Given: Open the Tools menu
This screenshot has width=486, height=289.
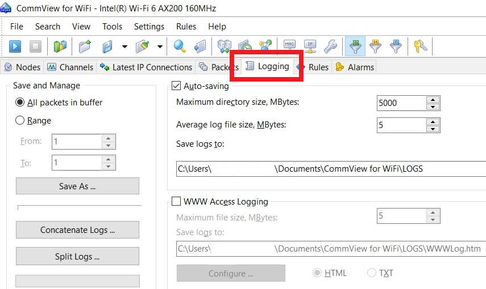Looking at the screenshot, I should pos(112,27).
